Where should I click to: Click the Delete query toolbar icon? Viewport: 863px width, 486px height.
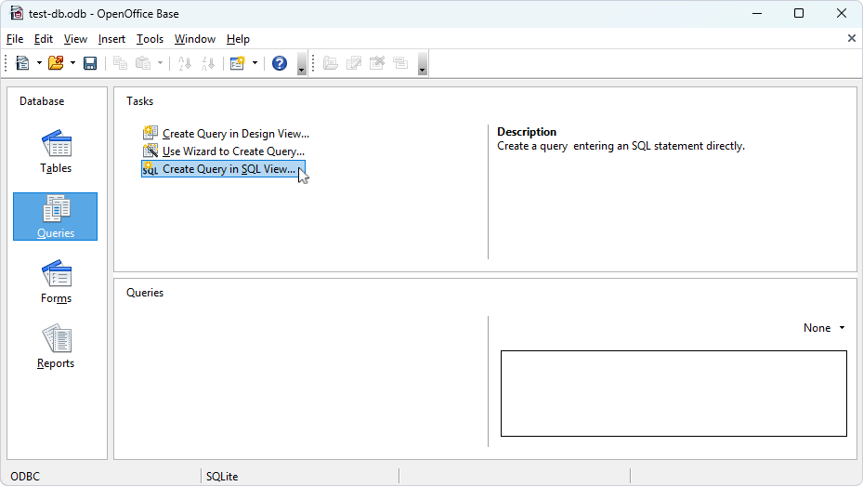coord(377,63)
